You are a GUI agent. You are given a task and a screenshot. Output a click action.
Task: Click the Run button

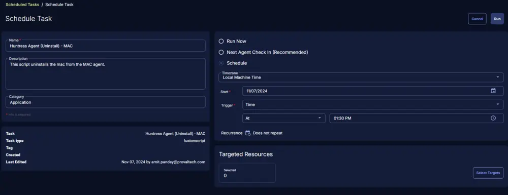497,19
